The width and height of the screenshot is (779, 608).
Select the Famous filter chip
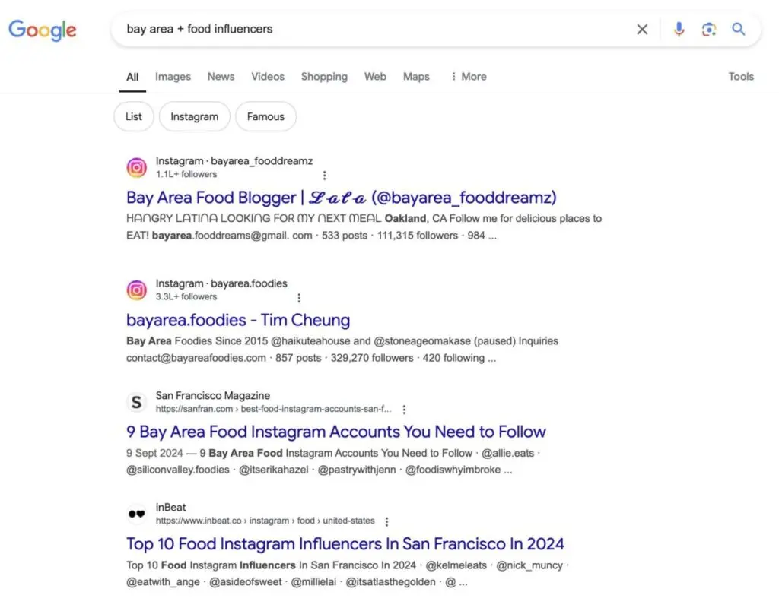265,117
